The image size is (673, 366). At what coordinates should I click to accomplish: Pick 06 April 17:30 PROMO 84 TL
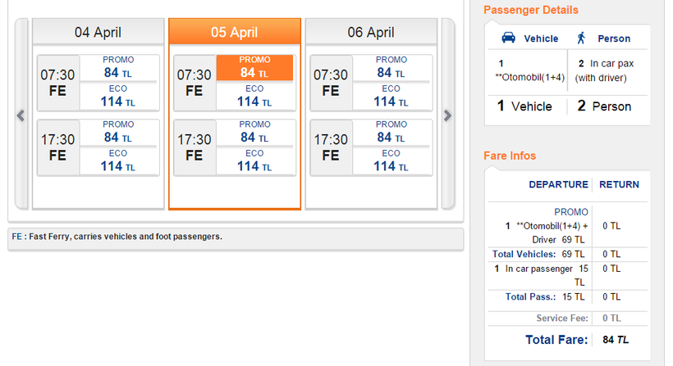(x=391, y=133)
